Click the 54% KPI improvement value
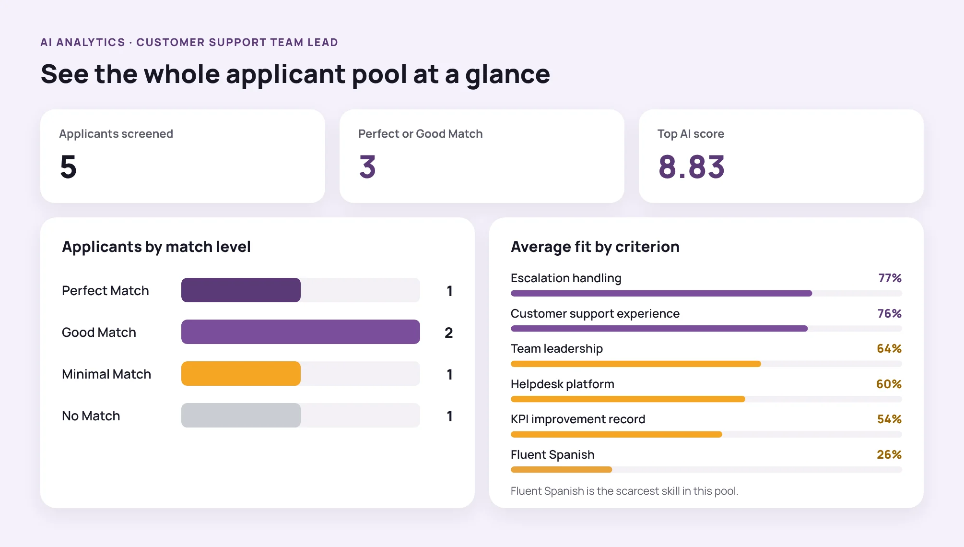964x547 pixels. pyautogui.click(x=889, y=419)
